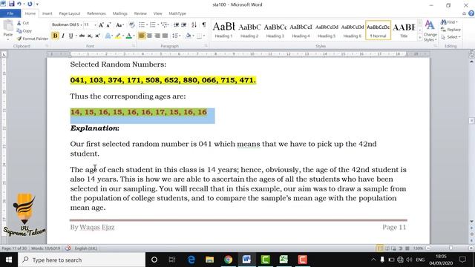Grow the font size

coord(101,25)
